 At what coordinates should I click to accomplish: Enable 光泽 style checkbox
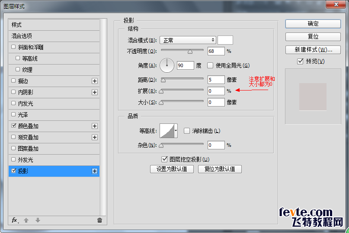pyautogui.click(x=13, y=114)
